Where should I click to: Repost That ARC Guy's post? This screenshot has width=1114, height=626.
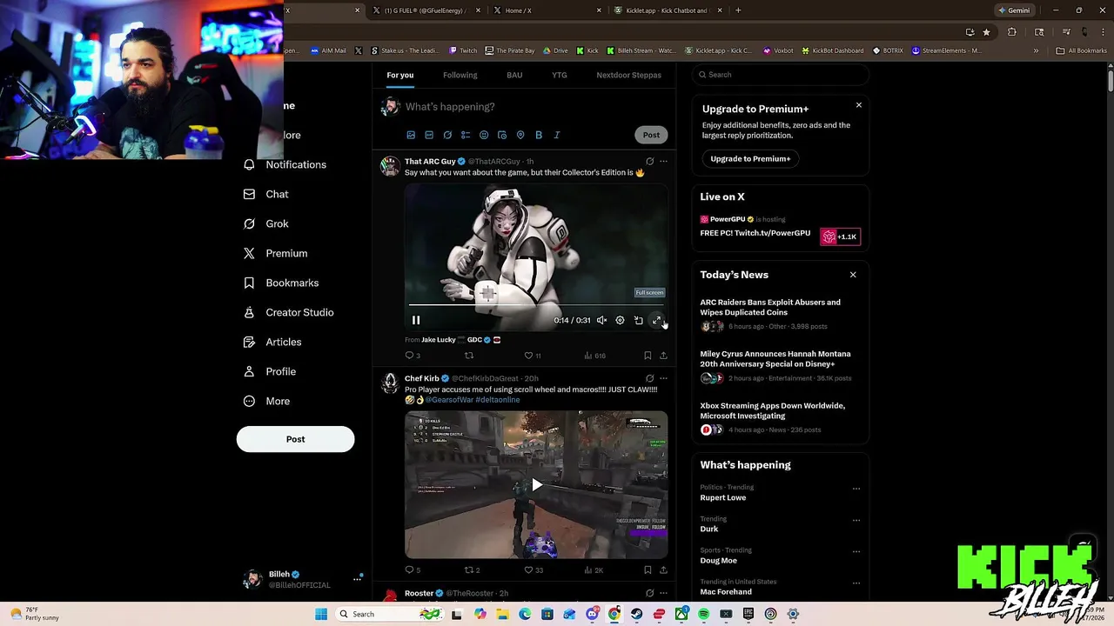(469, 356)
